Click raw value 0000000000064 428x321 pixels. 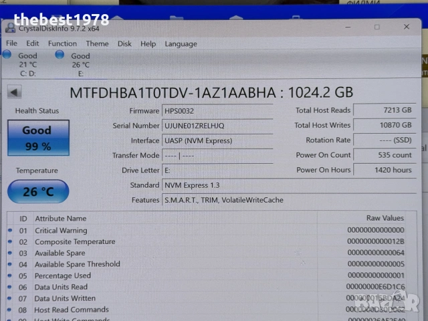coord(376,253)
